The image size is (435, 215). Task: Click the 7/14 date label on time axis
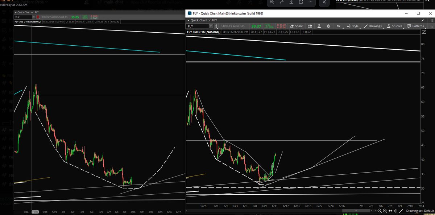click(x=421, y=206)
